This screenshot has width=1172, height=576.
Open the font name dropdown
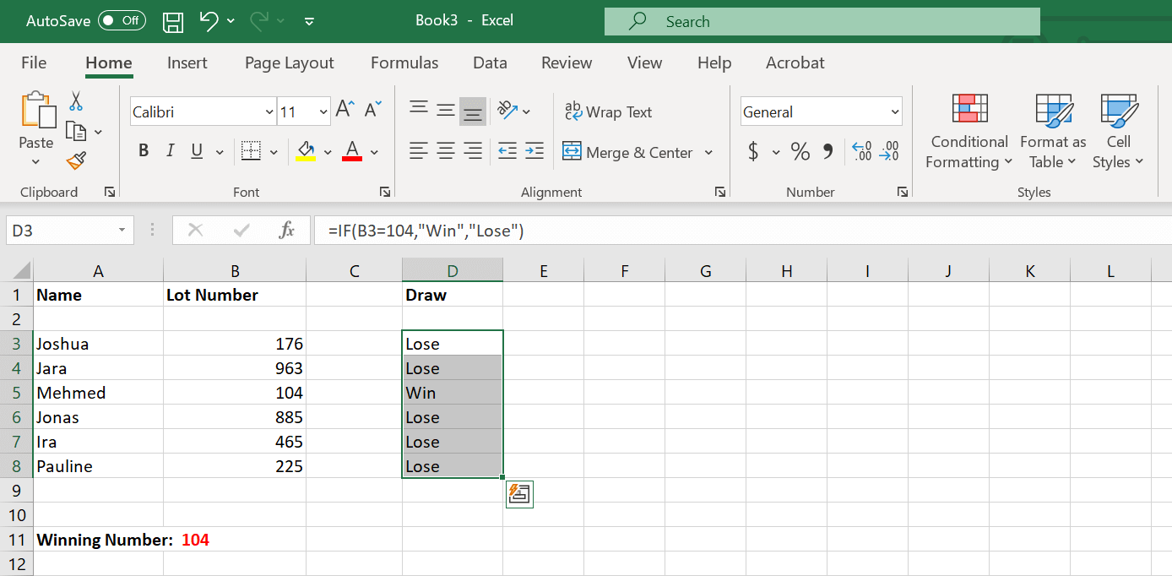(269, 111)
